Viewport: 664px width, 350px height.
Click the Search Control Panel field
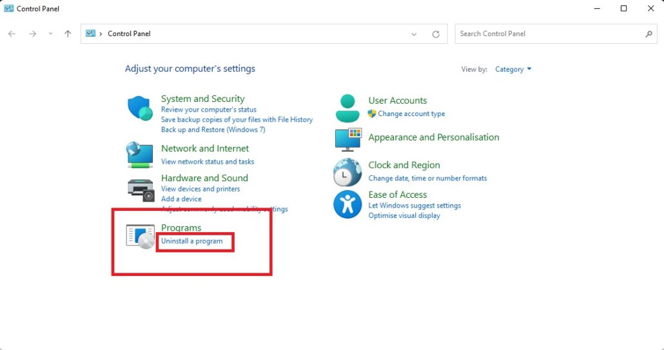556,34
